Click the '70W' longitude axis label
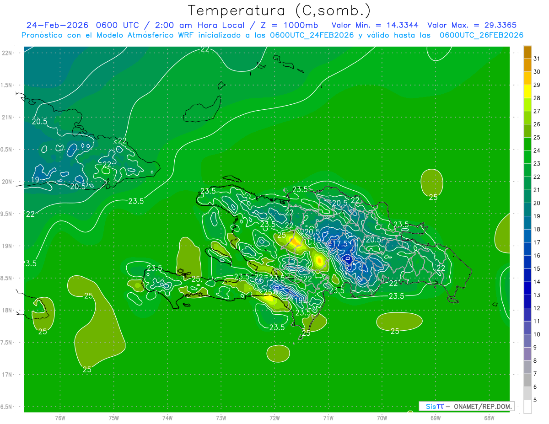549x424 pixels. click(x=382, y=418)
